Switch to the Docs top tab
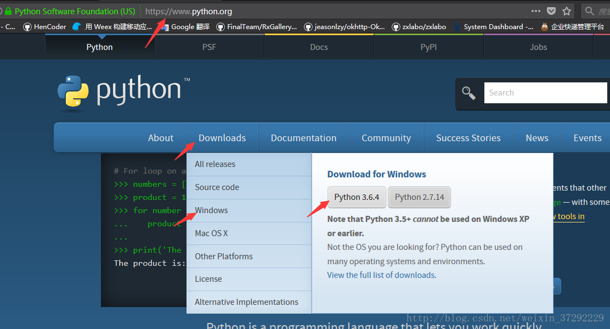Viewport: 610px width, 329px height. click(319, 47)
